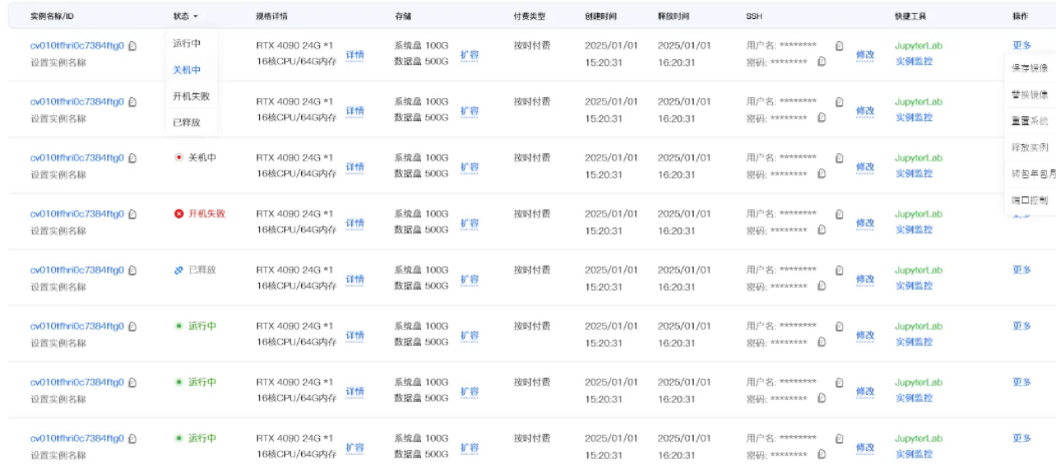Screen dimensions: 1056x469
Task: Click 修改 SSH link in the 已释放 row
Action: tap(865, 279)
